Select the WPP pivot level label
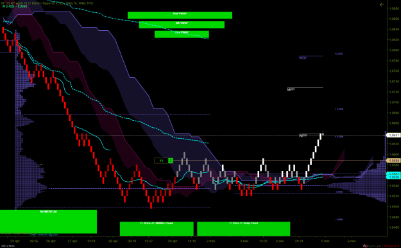 point(303,136)
